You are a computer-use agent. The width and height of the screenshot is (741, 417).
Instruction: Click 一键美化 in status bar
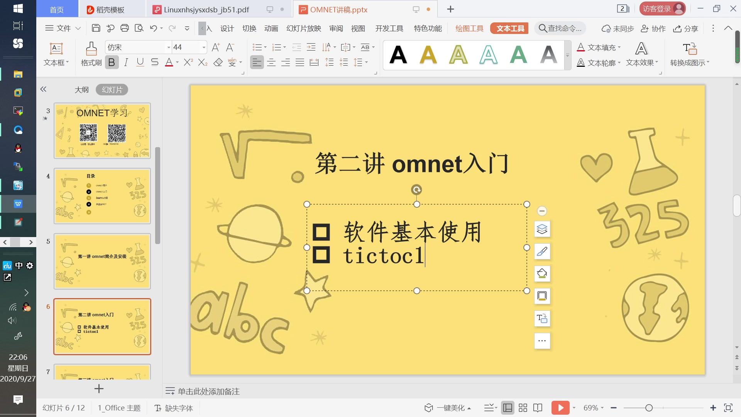(448, 408)
